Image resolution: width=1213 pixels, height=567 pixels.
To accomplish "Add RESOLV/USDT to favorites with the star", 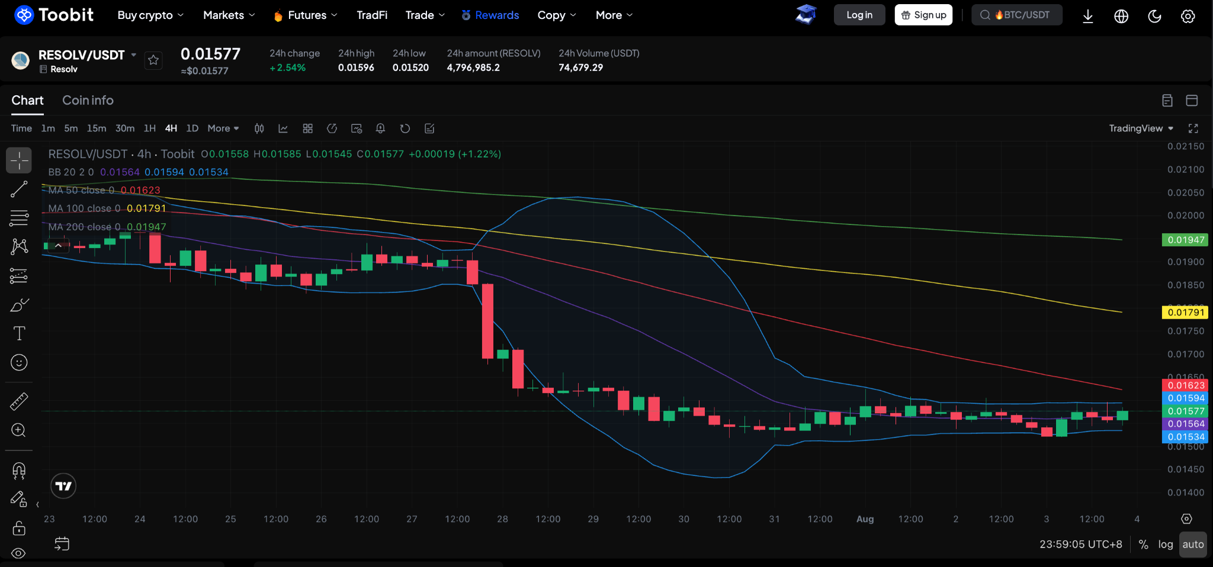I will point(153,60).
